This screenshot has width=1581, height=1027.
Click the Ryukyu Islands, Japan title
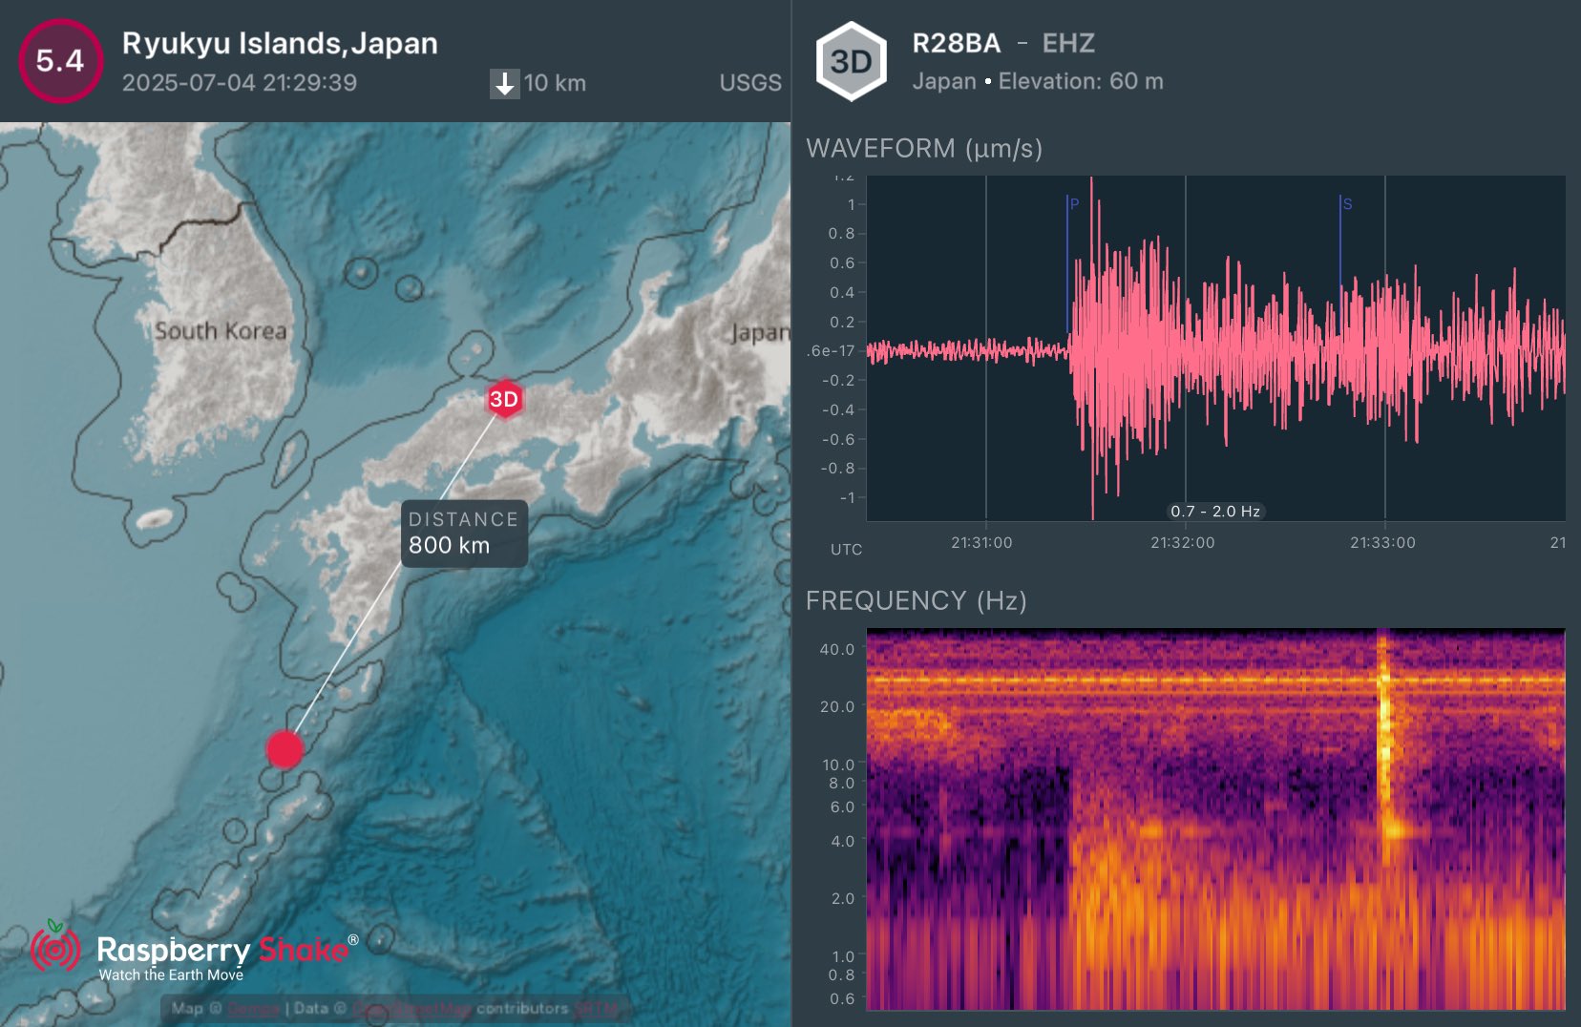[280, 43]
